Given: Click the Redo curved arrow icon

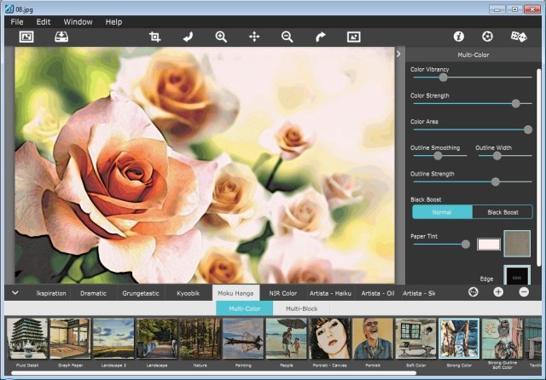Looking at the screenshot, I should click(x=321, y=37).
